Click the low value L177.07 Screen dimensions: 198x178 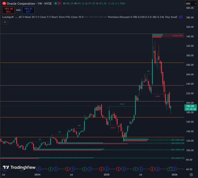91,4
